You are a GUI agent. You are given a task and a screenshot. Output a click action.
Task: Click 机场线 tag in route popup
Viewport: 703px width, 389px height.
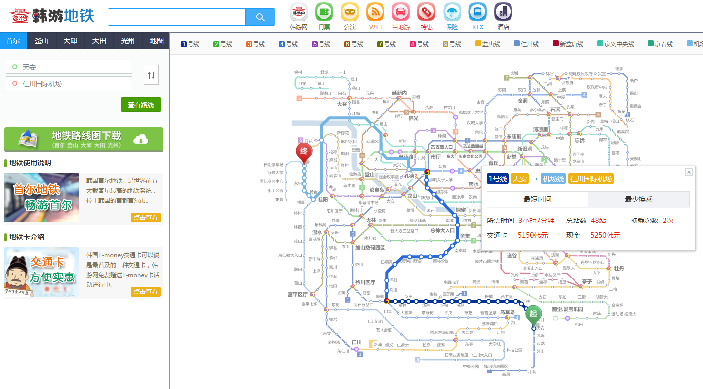[553, 179]
